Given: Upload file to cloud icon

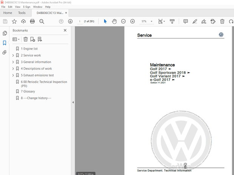Looking at the screenshot, I should [23, 21].
